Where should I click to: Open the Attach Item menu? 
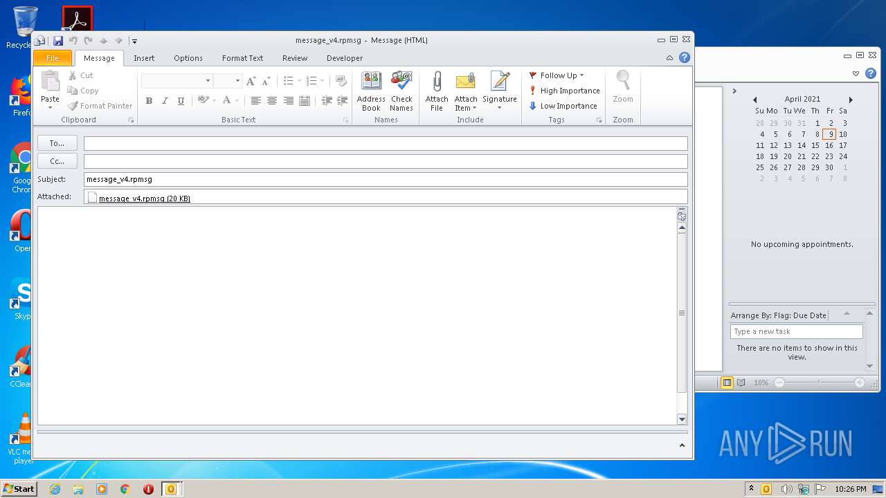point(466,91)
